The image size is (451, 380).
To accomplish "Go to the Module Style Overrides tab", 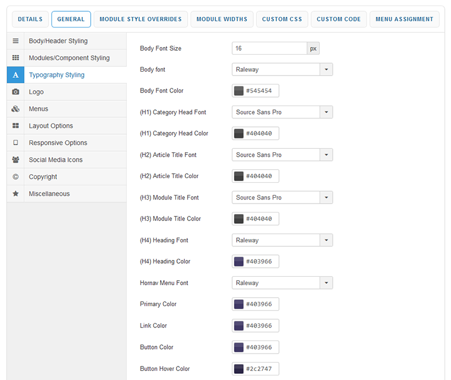I will click(140, 19).
